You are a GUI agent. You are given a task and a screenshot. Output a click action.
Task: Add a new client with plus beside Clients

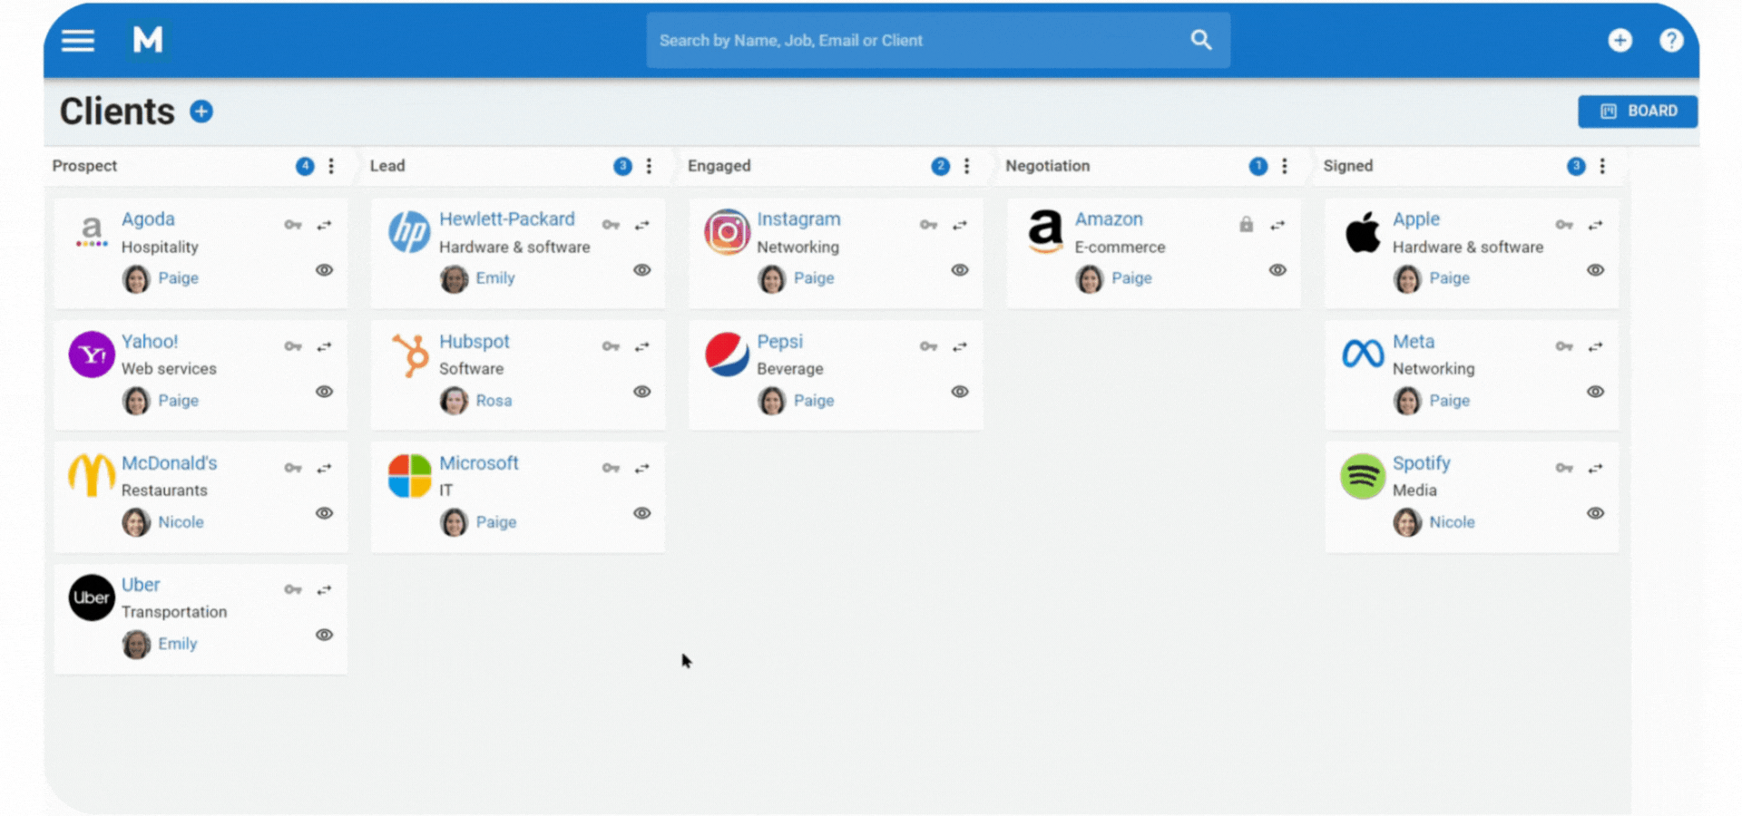pos(201,112)
